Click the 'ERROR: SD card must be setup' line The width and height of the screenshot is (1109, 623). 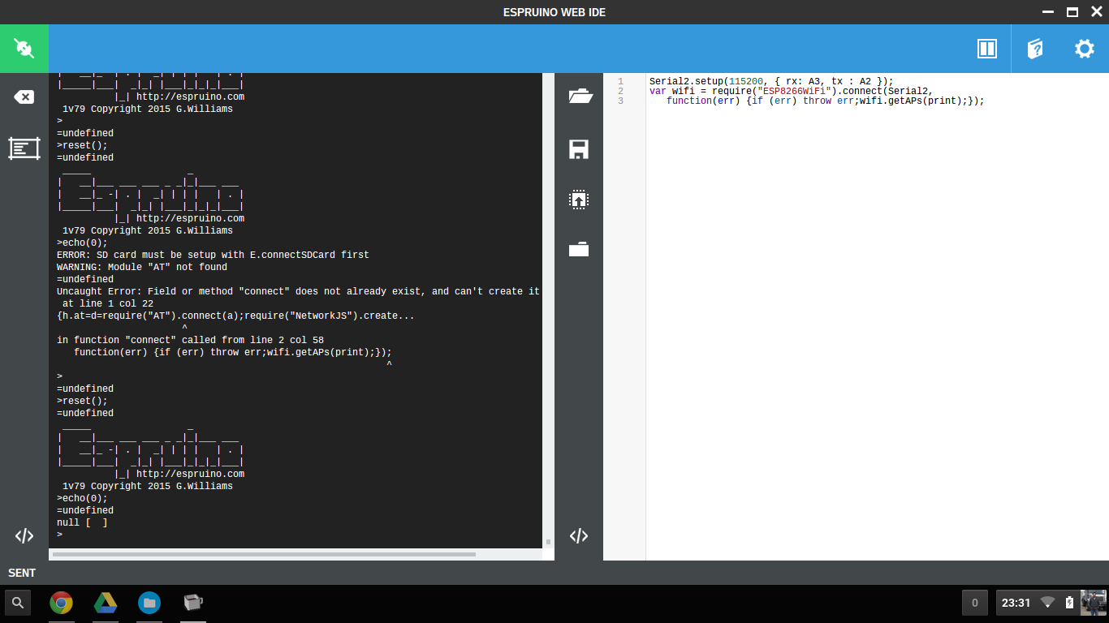coord(213,255)
